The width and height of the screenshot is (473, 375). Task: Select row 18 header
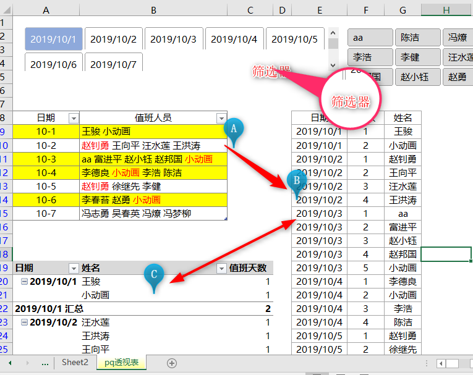pos(6,254)
